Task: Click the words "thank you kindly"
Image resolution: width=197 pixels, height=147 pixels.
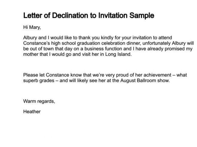Action: point(90,38)
